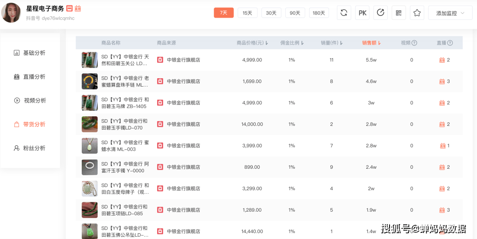Image resolution: width=477 pixels, height=239 pixels.
Task: Click livestream icon in first product row
Action: [x=442, y=60]
